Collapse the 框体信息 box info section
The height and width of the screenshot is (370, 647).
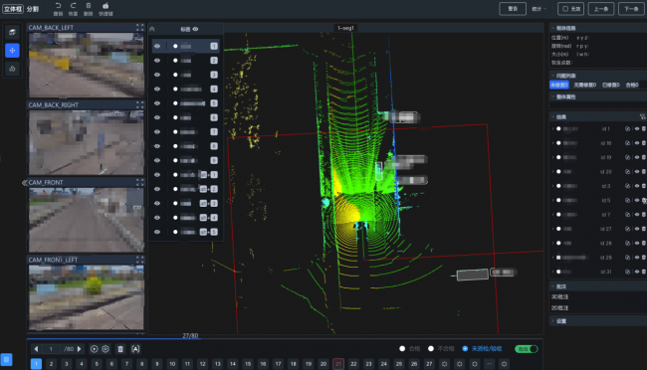tap(552, 28)
